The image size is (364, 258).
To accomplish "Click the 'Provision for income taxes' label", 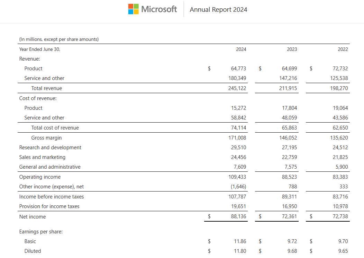I will (49, 207).
